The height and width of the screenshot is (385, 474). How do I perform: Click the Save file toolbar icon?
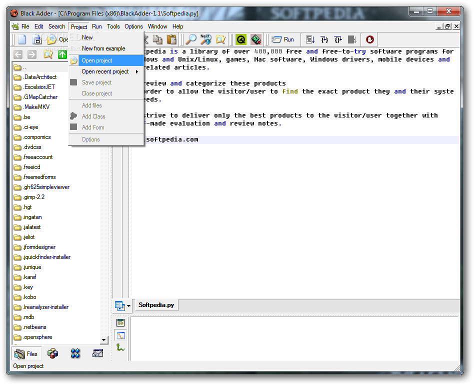point(37,39)
